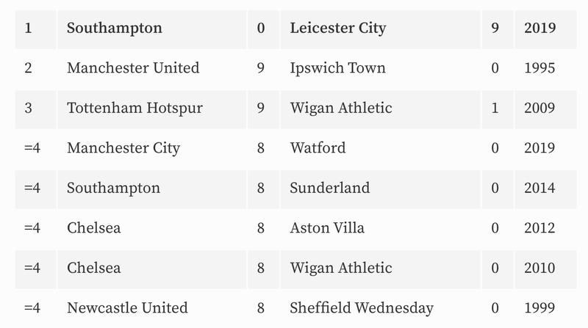Click the Newcastle United cell

point(152,309)
